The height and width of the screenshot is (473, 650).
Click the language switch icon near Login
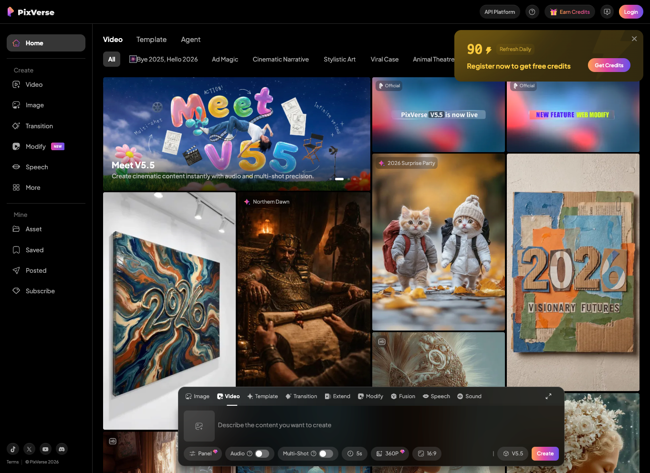pos(607,12)
